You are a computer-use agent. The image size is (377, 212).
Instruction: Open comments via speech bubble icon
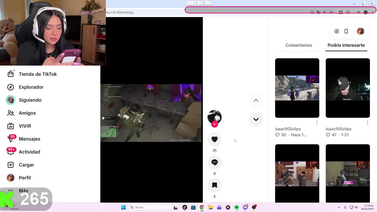pyautogui.click(x=214, y=162)
